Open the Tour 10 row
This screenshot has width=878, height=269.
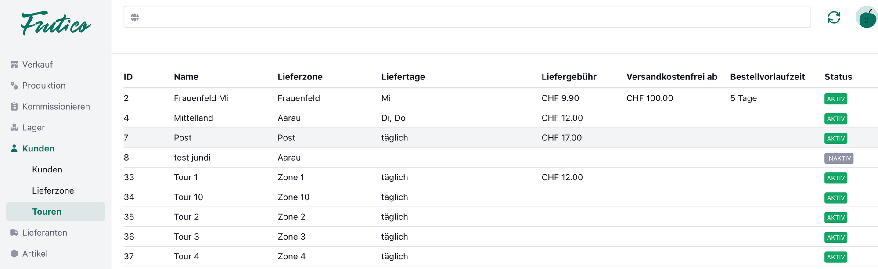tap(188, 197)
